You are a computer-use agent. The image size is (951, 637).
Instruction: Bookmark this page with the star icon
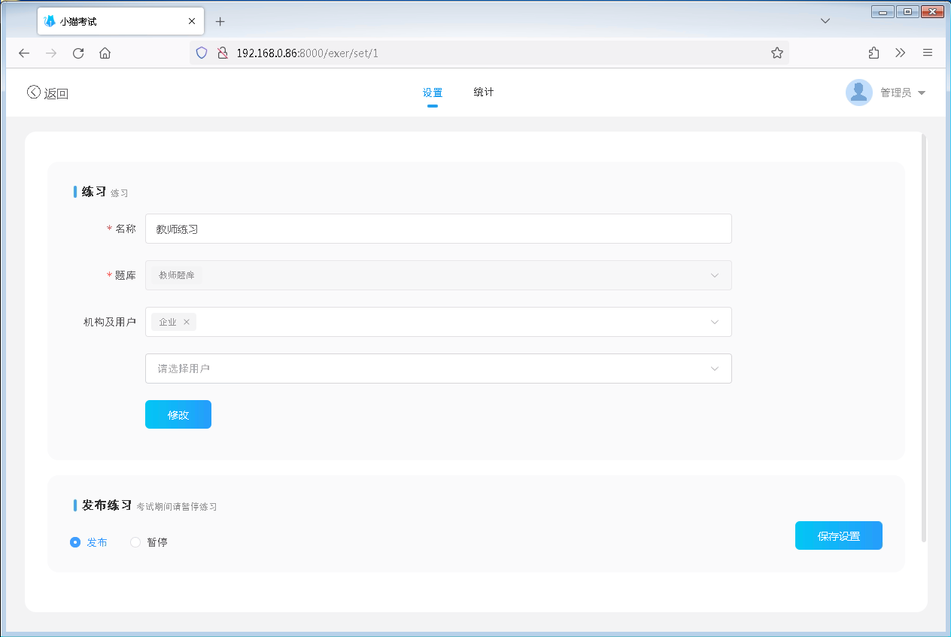coord(777,53)
